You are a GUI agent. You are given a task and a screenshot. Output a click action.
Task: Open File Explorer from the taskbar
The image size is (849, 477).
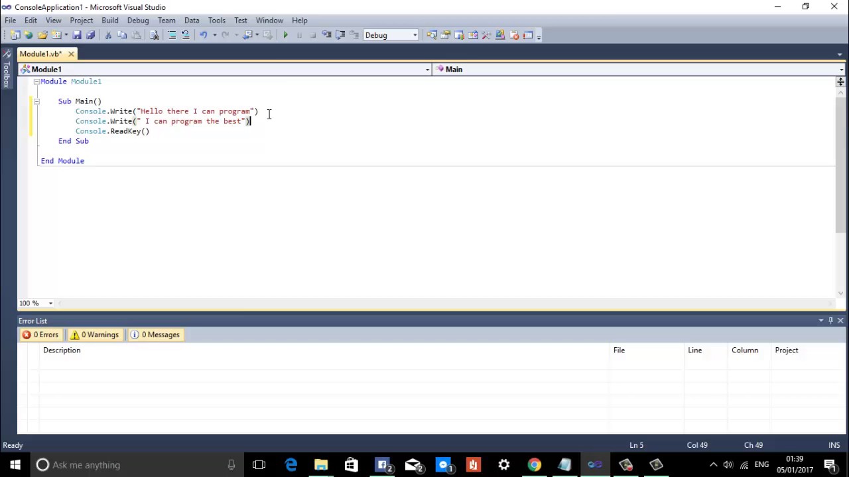[321, 464]
